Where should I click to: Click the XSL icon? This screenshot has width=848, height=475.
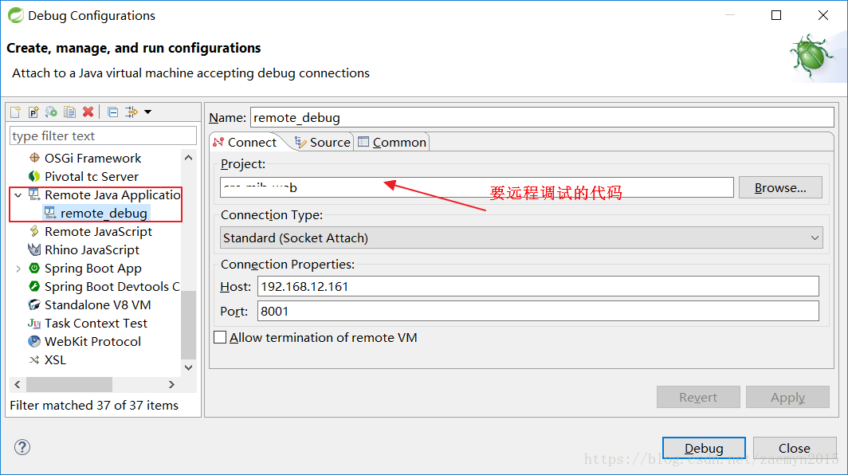[34, 359]
